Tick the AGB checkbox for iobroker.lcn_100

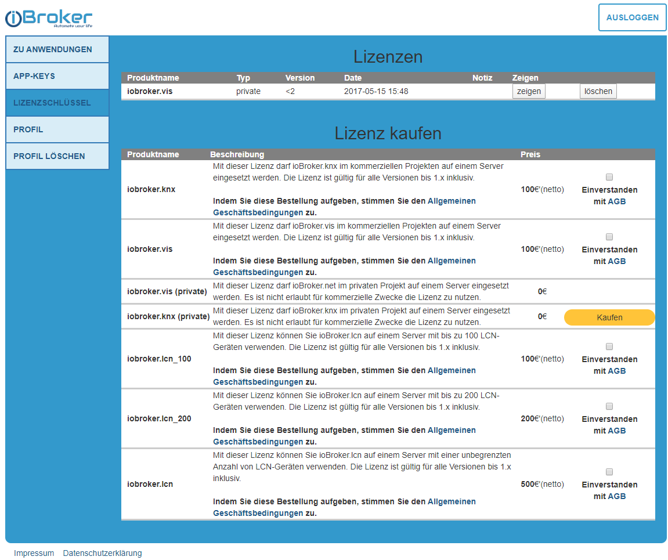tap(609, 346)
